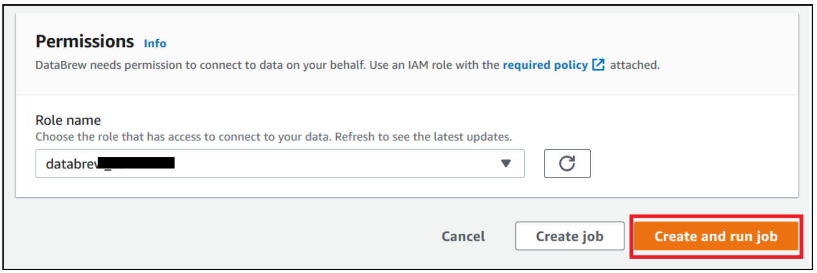Viewport: 817px width, 273px height.
Task: Click the orange Create and run job button
Action: (x=716, y=236)
